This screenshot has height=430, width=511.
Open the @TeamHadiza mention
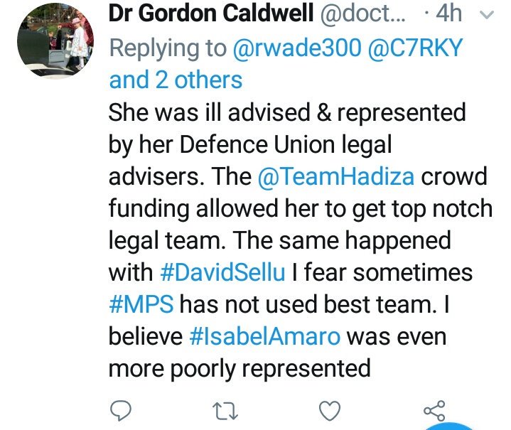[x=335, y=176]
